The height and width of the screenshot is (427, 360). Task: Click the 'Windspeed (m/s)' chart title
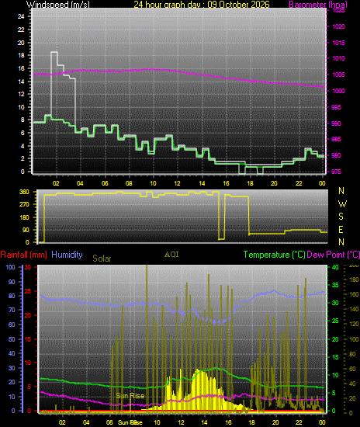pos(58,5)
